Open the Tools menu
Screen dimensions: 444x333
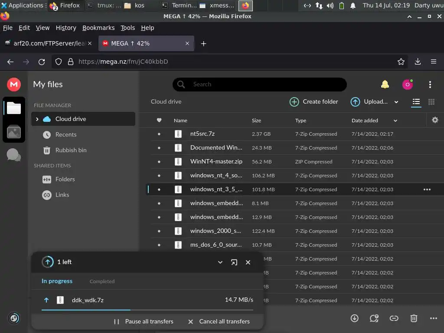[128, 28]
